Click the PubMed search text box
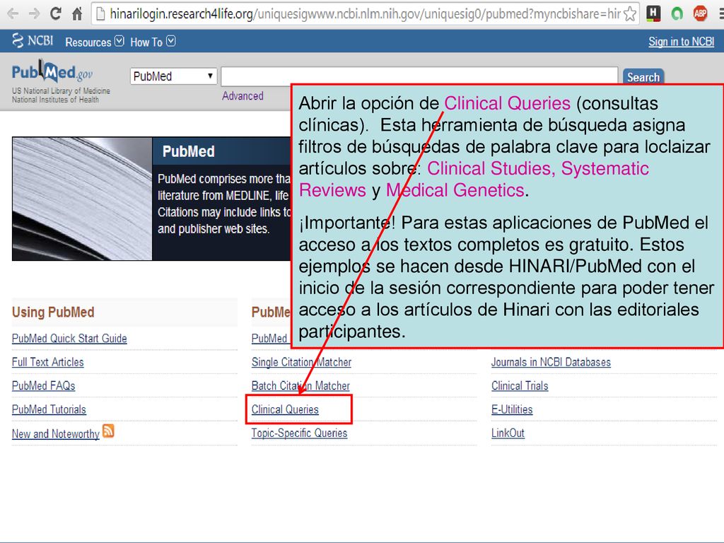 pyautogui.click(x=419, y=76)
